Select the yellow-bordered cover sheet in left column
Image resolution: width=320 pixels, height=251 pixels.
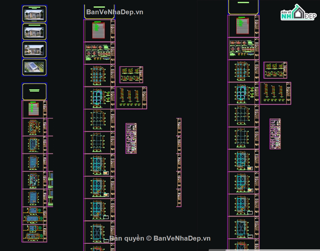click(34, 91)
